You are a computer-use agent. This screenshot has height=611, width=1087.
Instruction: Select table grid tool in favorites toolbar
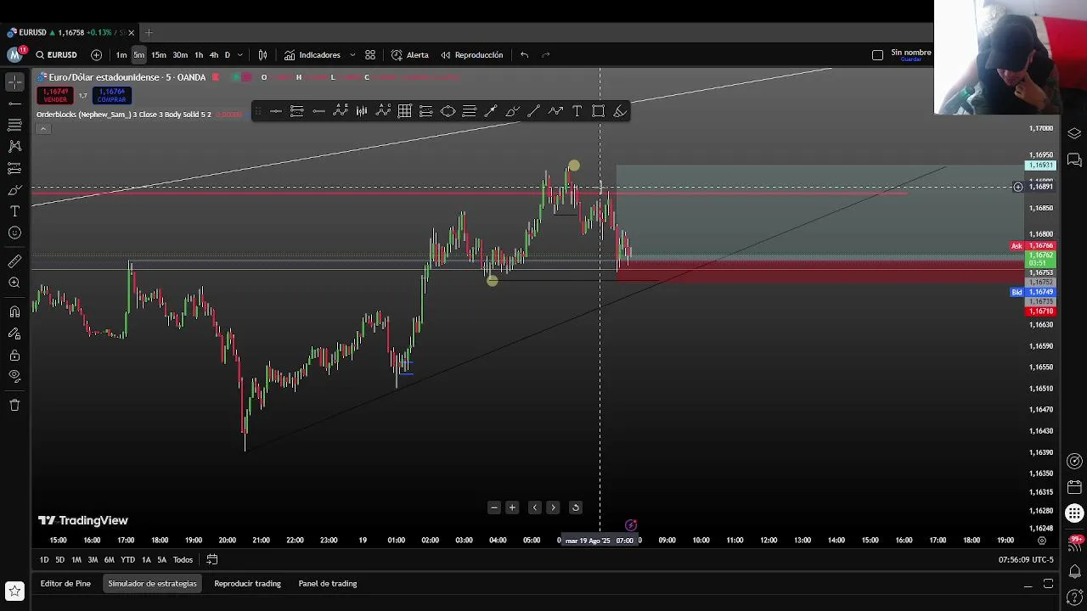(x=405, y=111)
